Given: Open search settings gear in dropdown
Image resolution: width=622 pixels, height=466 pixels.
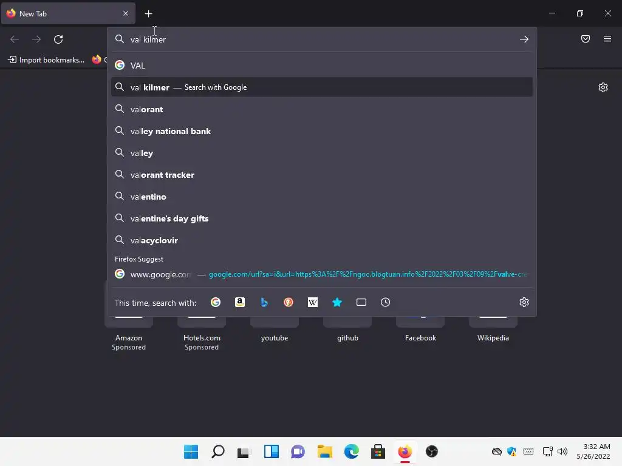Looking at the screenshot, I should click(x=524, y=302).
